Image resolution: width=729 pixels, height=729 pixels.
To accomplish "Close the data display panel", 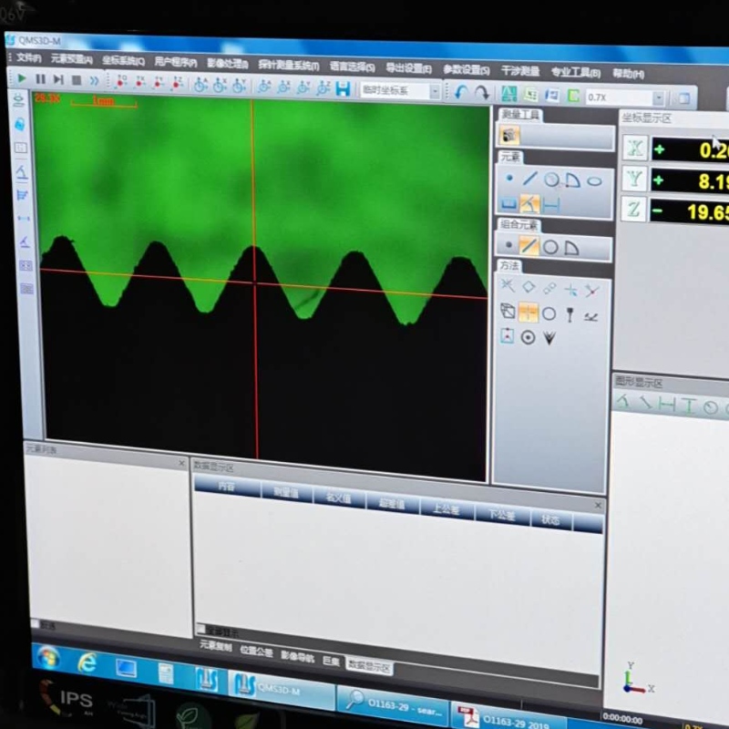I will coord(598,504).
